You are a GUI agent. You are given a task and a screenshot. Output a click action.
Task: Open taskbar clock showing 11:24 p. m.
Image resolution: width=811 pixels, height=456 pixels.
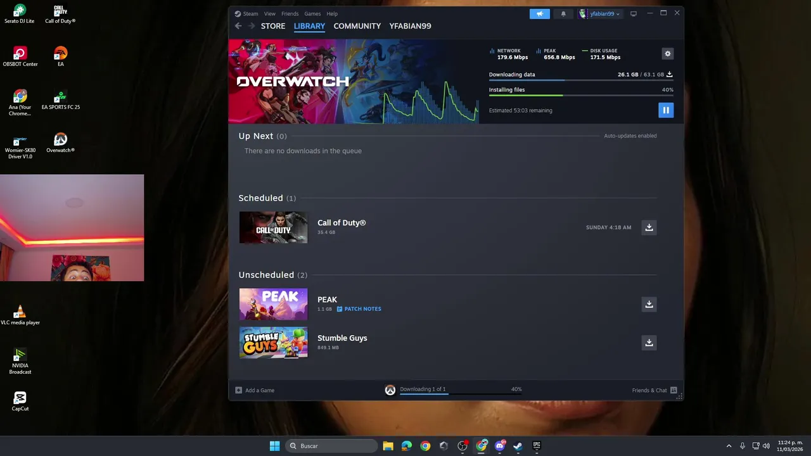(x=790, y=446)
